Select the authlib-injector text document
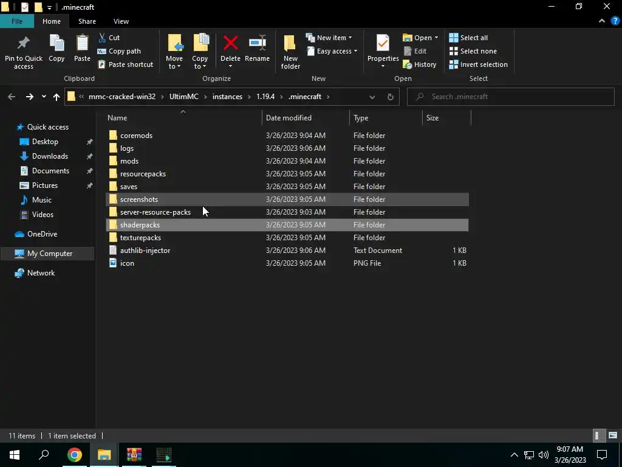622x467 pixels. [x=287, y=250]
